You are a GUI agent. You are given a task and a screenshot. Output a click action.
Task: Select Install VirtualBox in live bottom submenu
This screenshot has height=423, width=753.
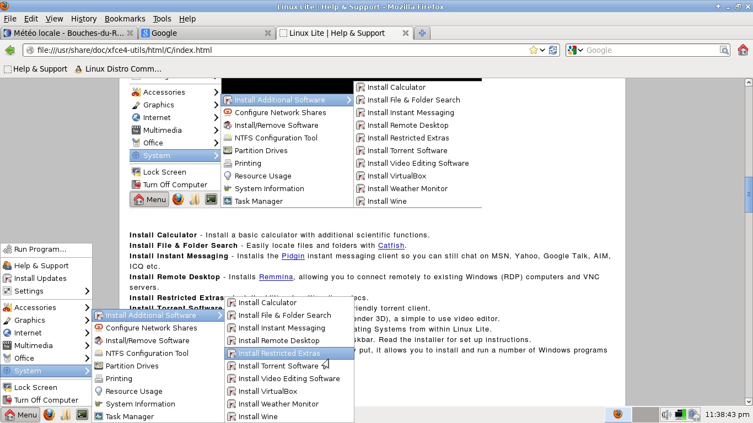click(x=289, y=391)
